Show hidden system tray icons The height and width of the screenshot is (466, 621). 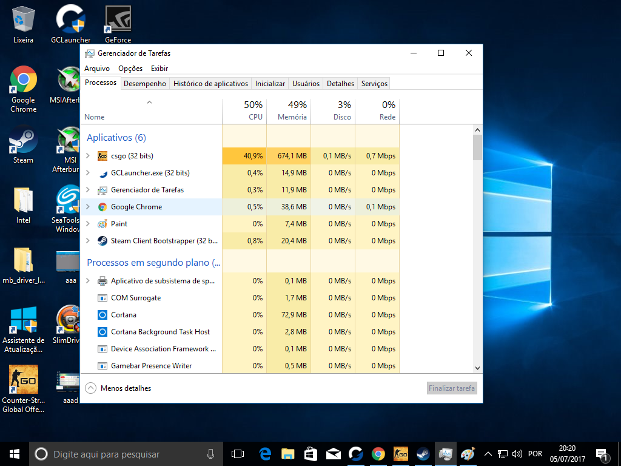pos(488,454)
